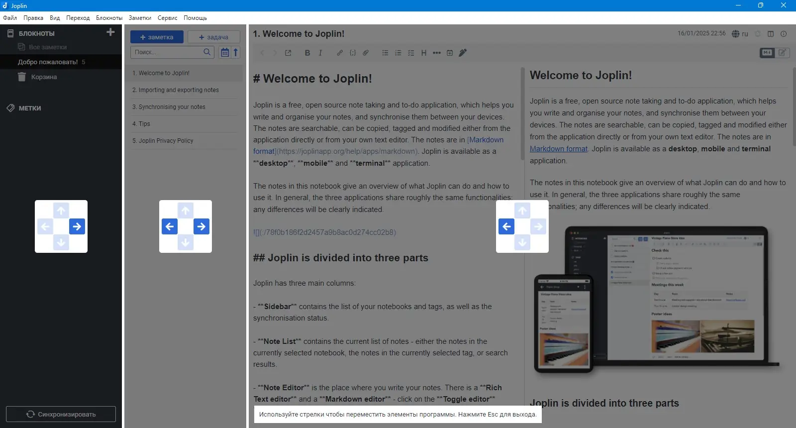Open note in external editor icon

288,53
